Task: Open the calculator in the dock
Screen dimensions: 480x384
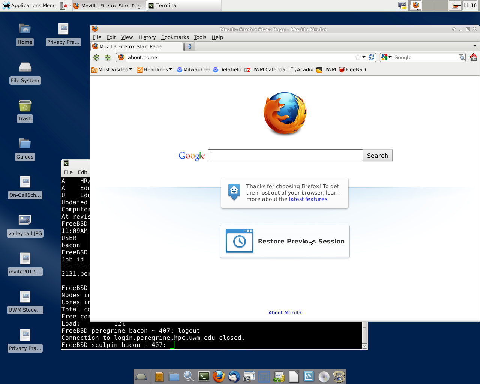Action: tap(264, 376)
